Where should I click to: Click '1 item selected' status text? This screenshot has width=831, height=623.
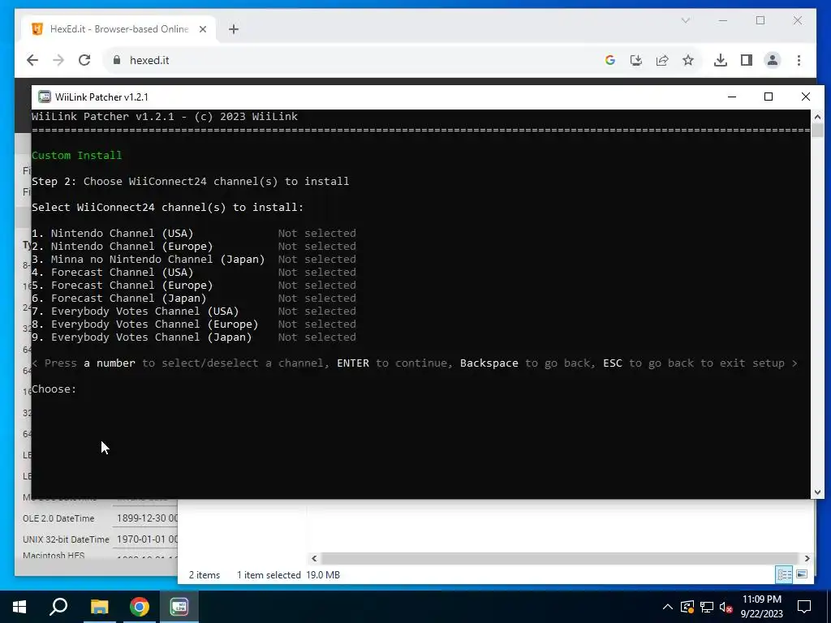(269, 575)
